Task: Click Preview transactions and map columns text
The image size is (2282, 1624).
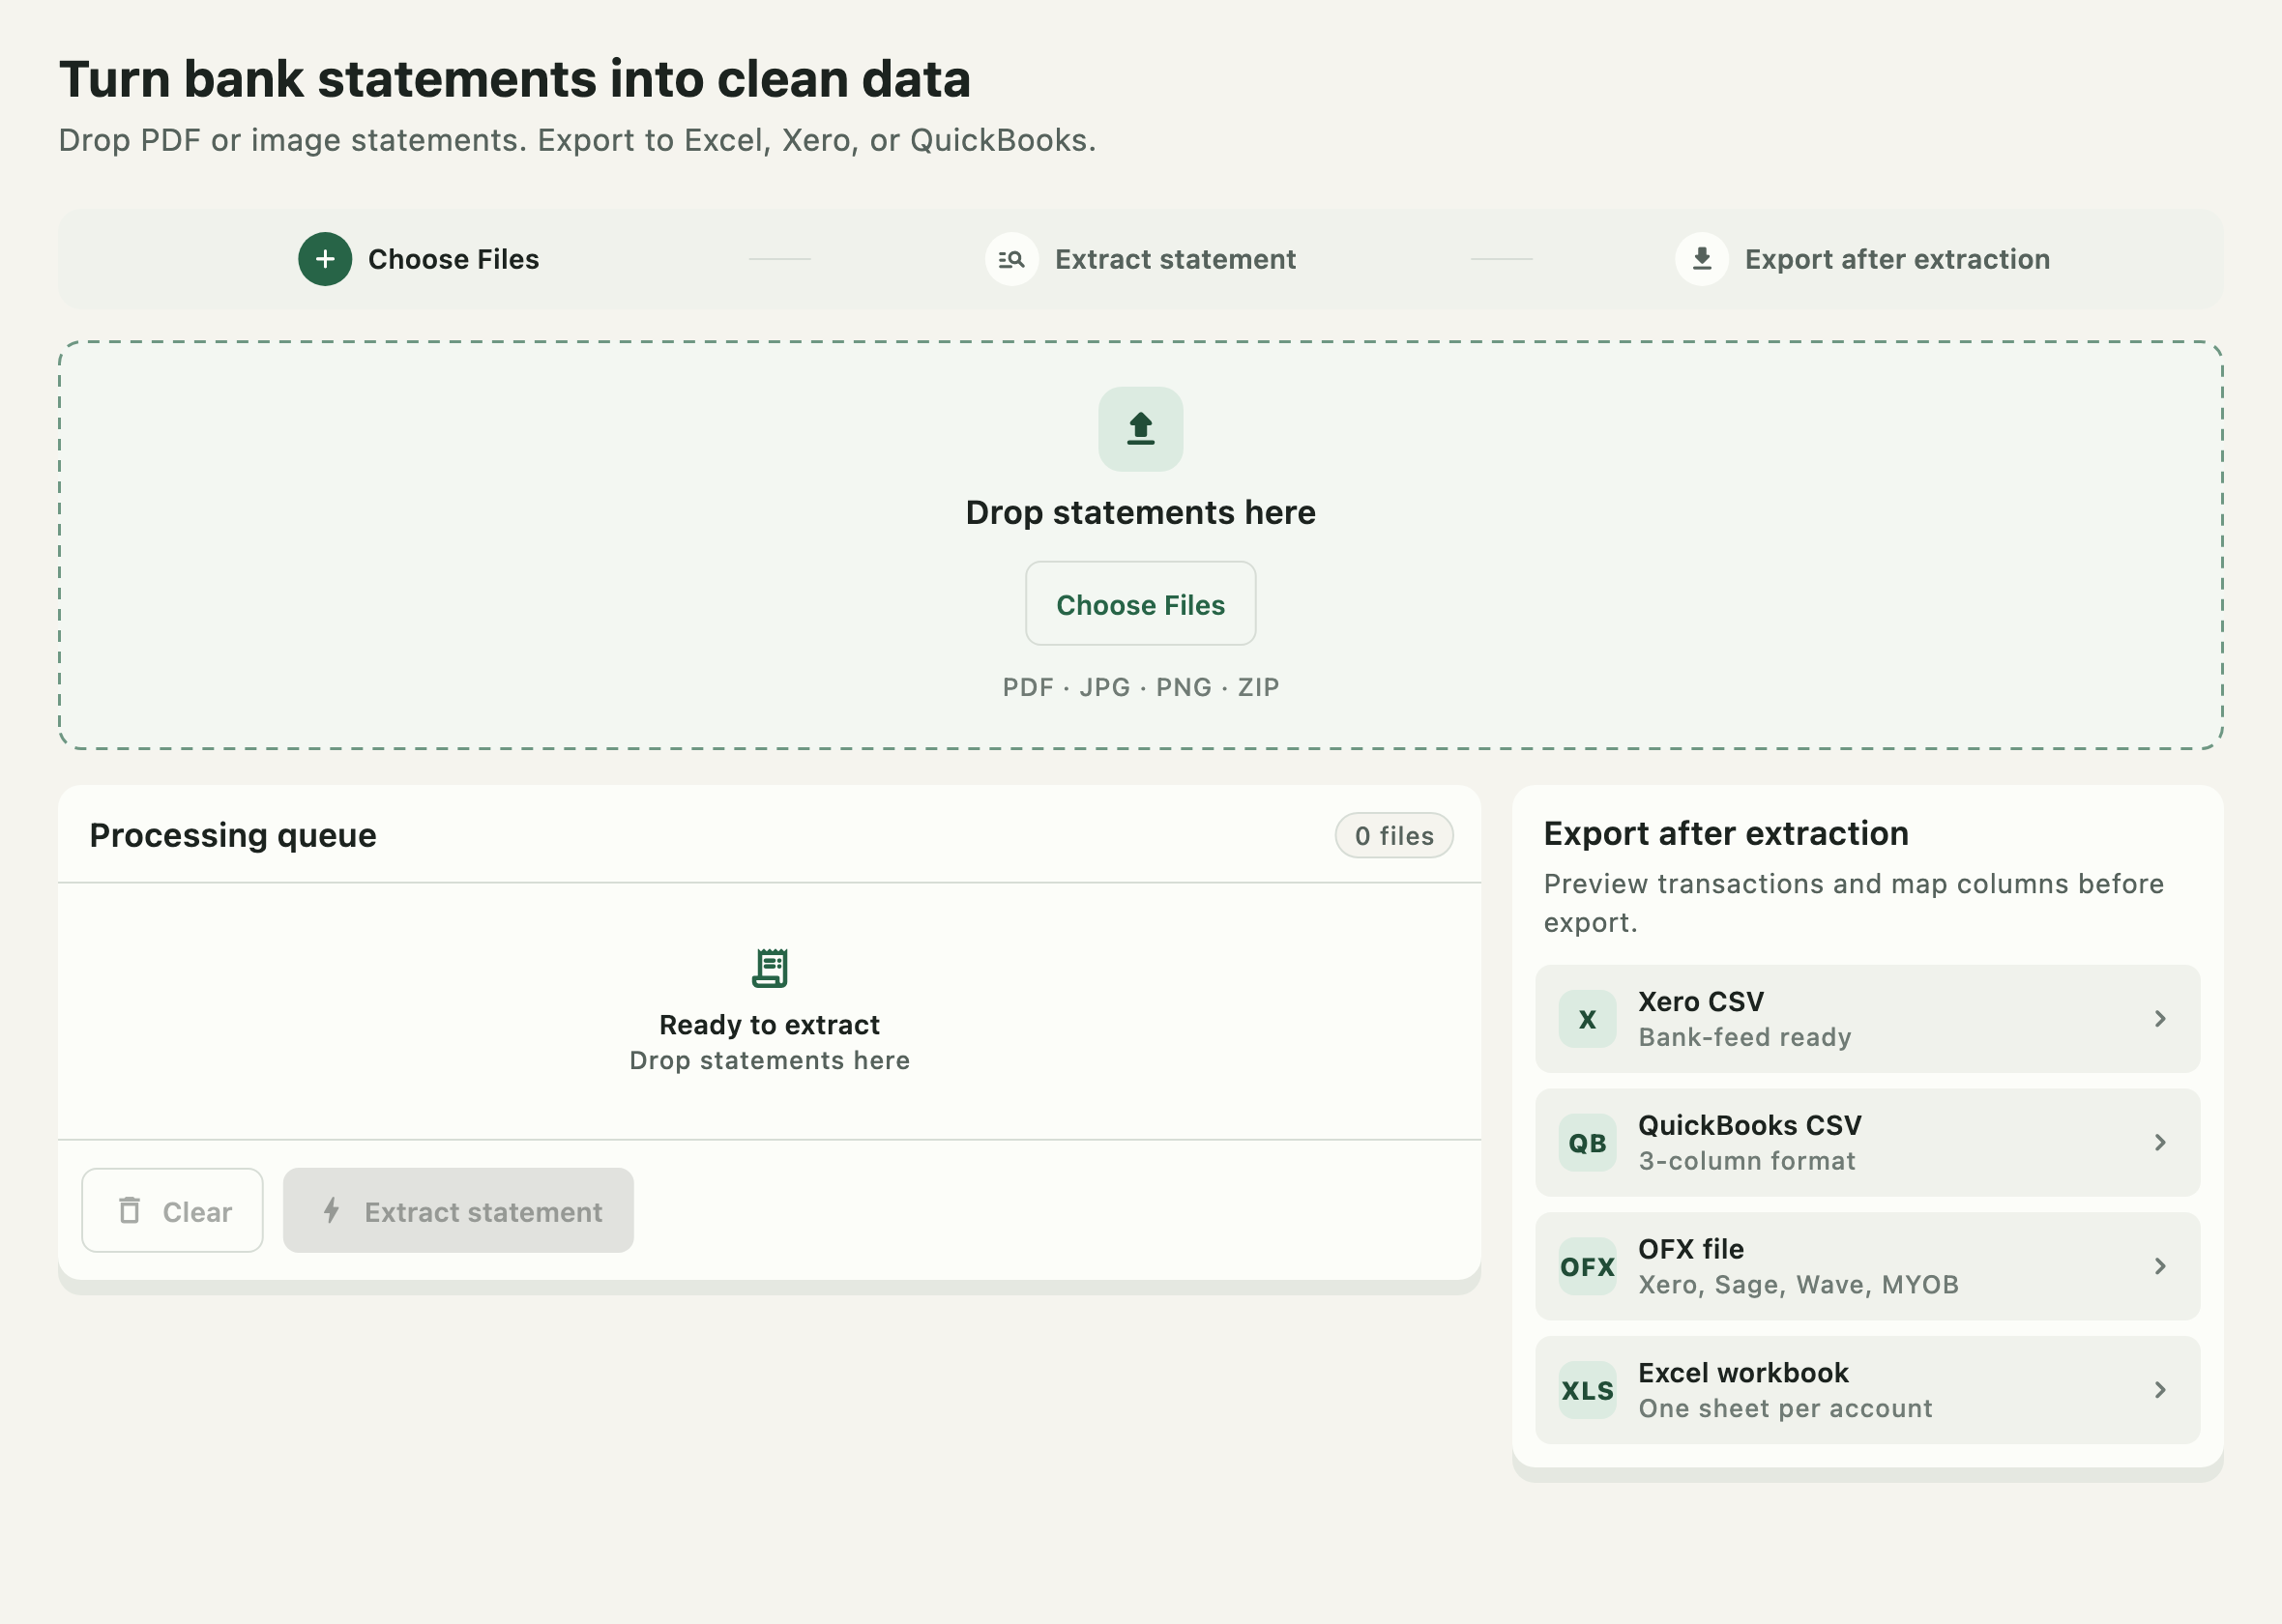Action: pos(1853,903)
